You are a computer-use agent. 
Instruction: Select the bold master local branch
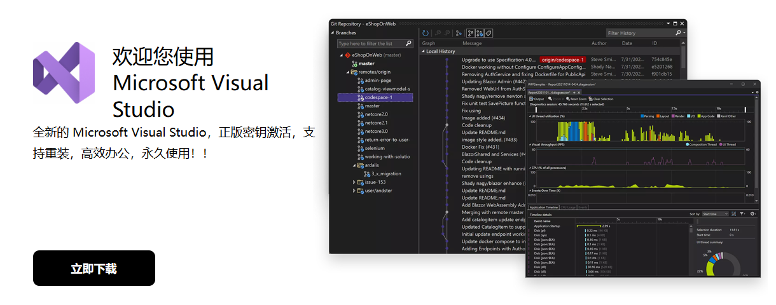tap(366, 64)
